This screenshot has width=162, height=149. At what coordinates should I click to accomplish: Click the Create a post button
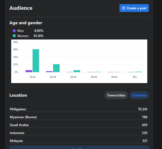point(134,8)
